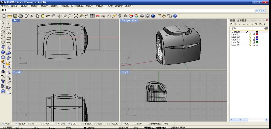The height and width of the screenshot is (129, 271).
Task: Open the 曲面 (Surface) menu
Action: (45, 6)
